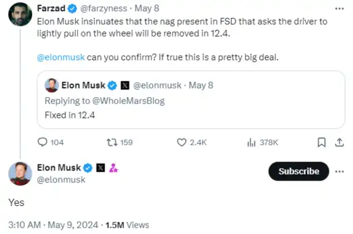Open Elon Musk's large profile avatar
Viewport: 353px width, 234px height.
20,174
